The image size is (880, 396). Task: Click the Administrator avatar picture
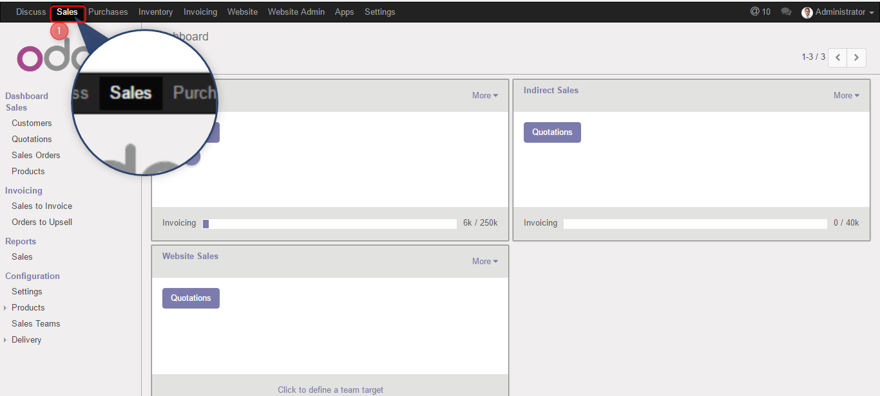point(807,12)
